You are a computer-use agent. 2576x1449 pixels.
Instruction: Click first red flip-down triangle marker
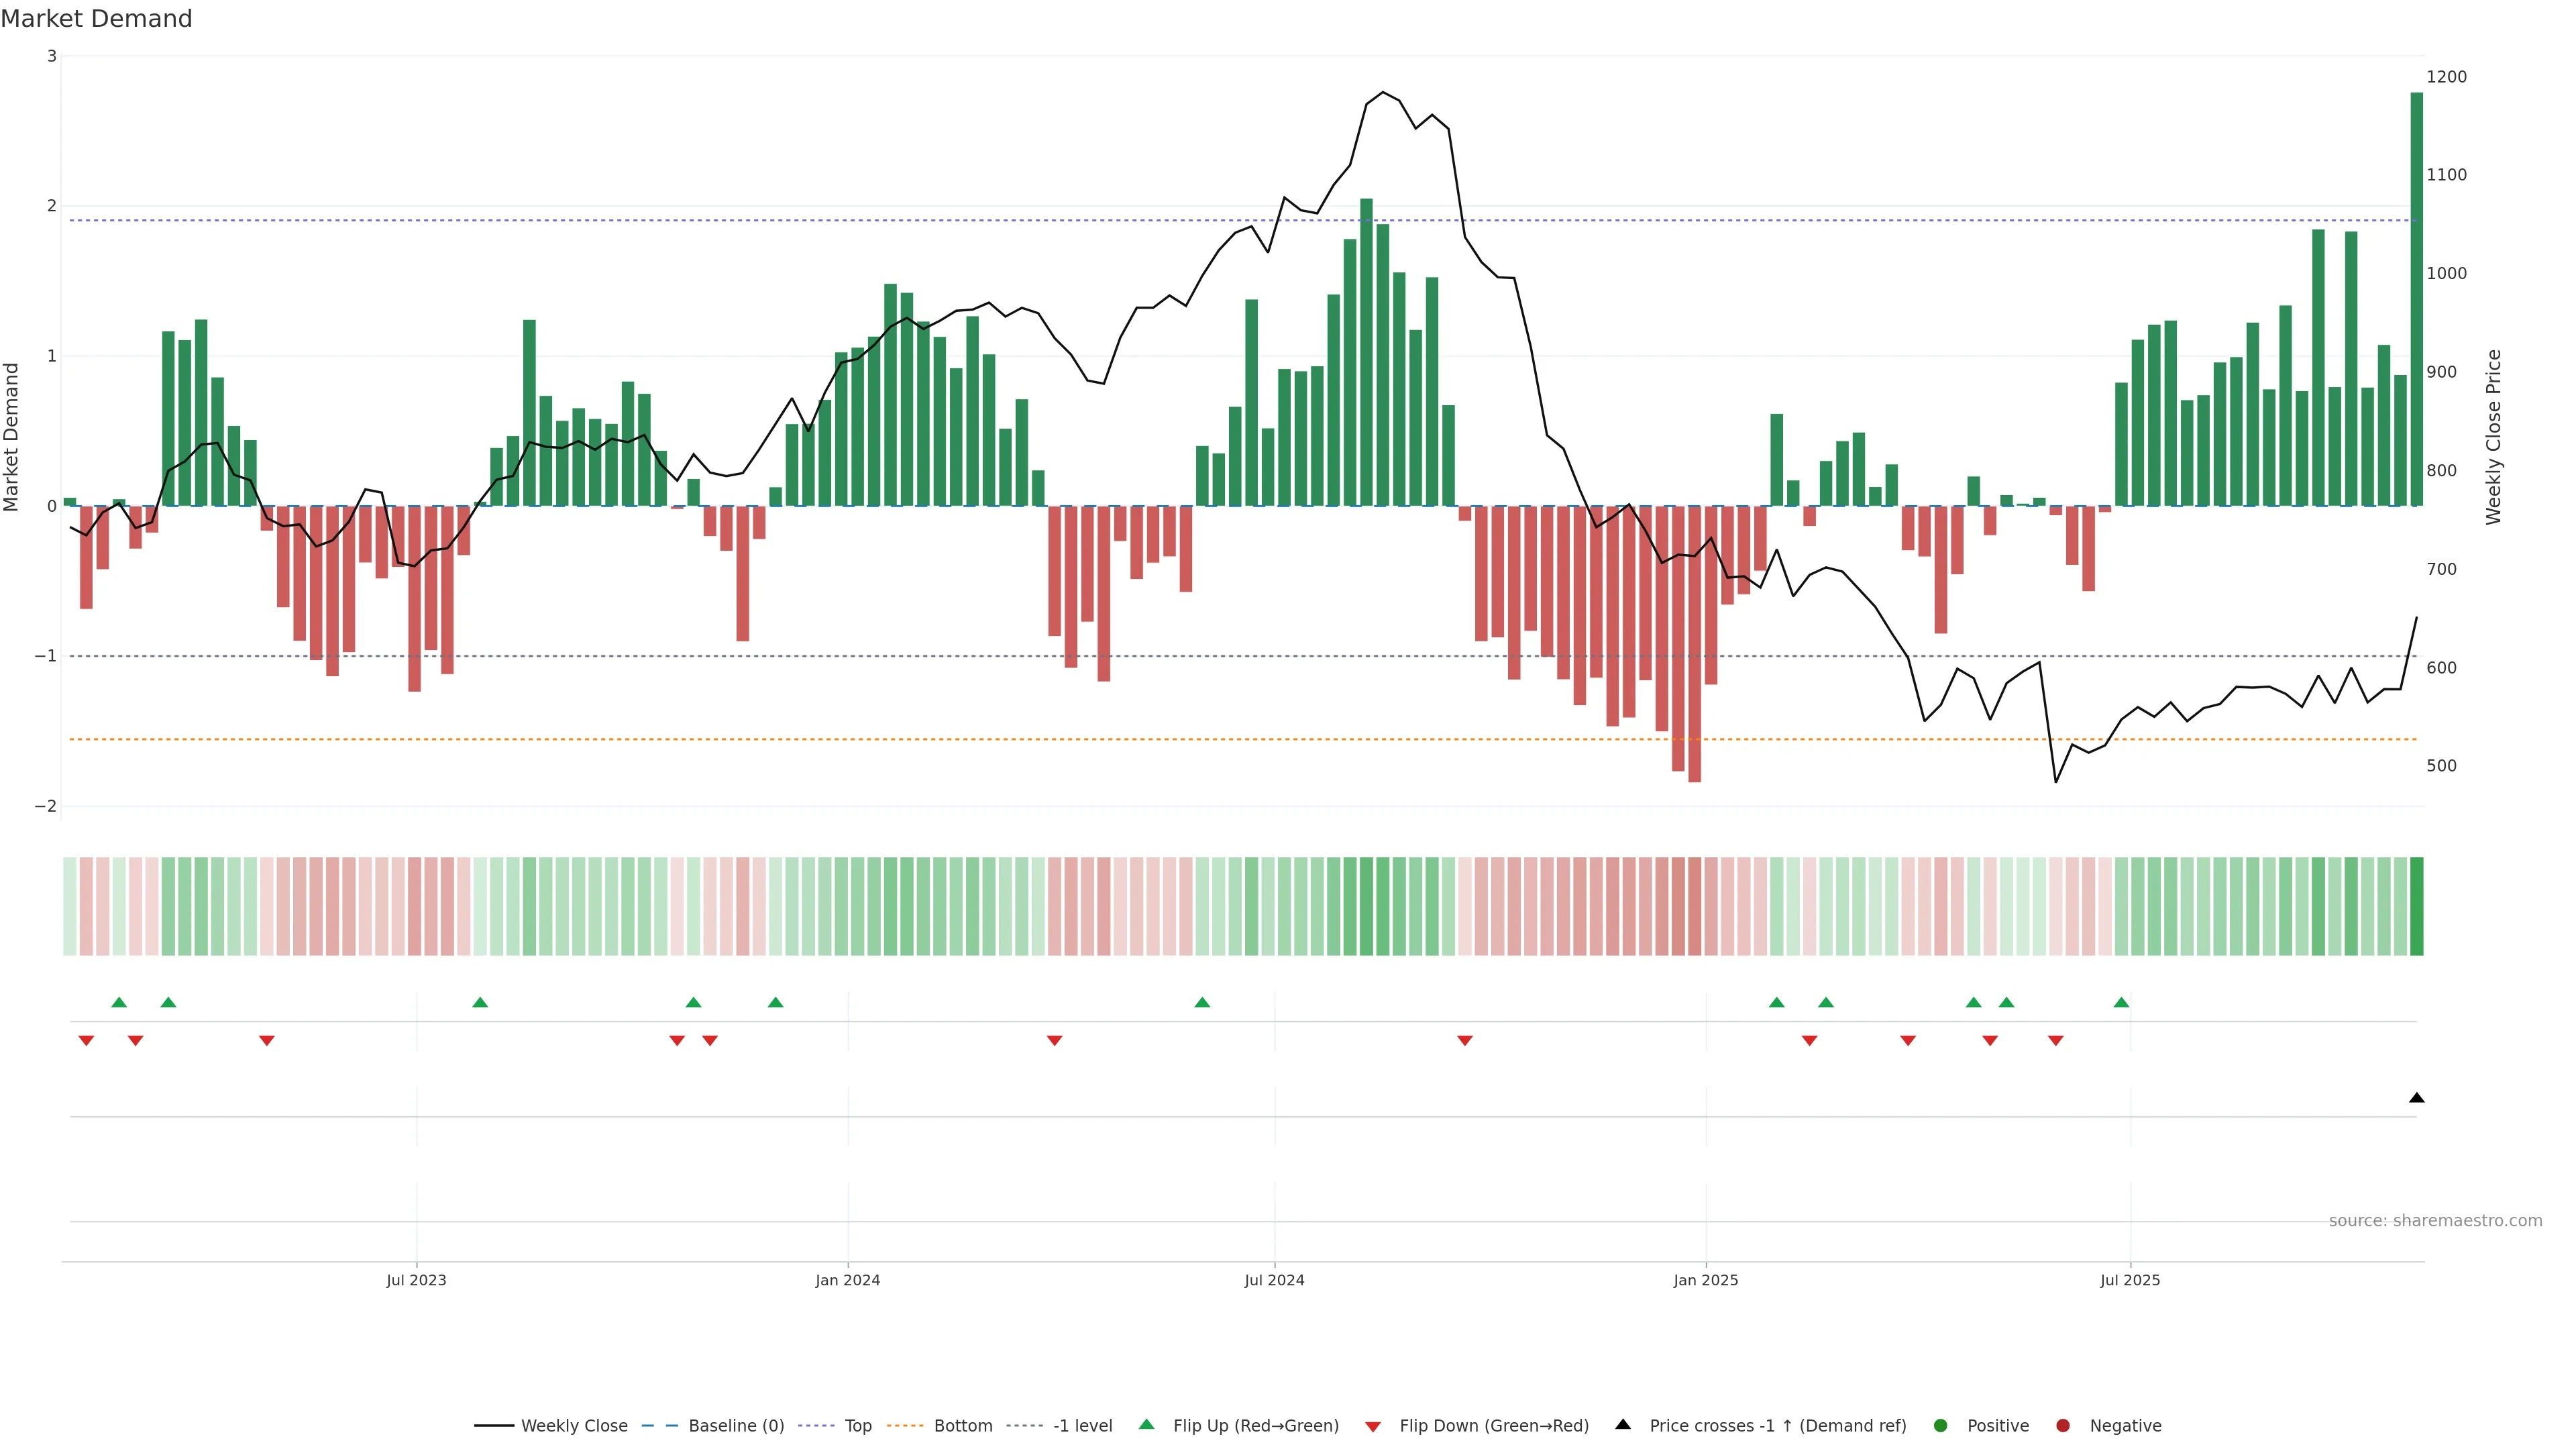86,1041
